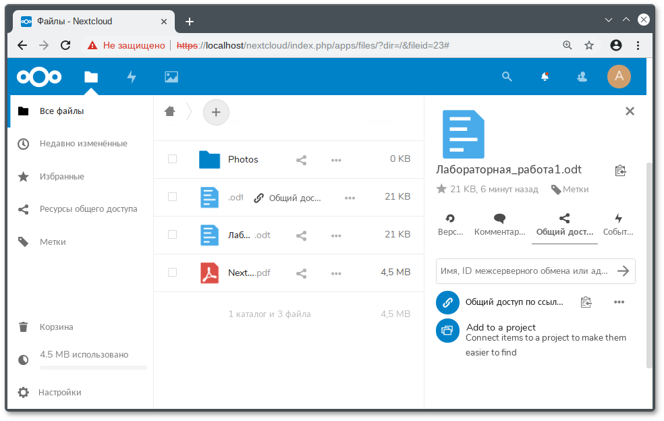Click the Nextcloud logo

[x=39, y=77]
